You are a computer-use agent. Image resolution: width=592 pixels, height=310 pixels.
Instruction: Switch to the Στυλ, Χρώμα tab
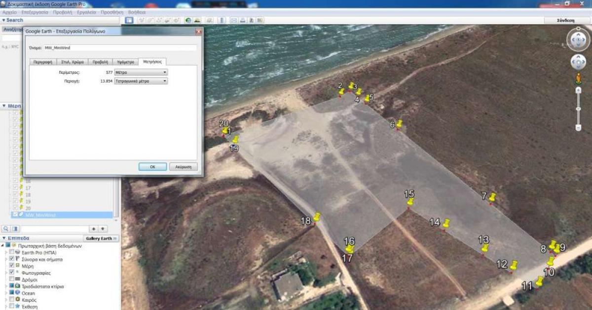[73, 62]
